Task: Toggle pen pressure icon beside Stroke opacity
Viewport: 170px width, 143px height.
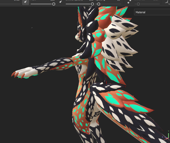Action: (61, 1)
